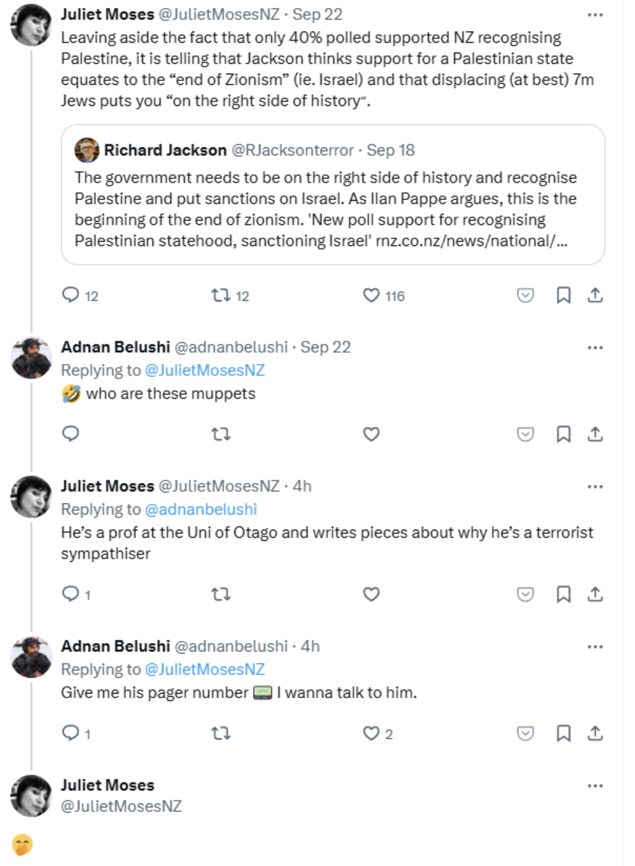Screen dimensions: 635x866
Task: Repost the tweet showing 12 reposts
Action: pos(221,295)
